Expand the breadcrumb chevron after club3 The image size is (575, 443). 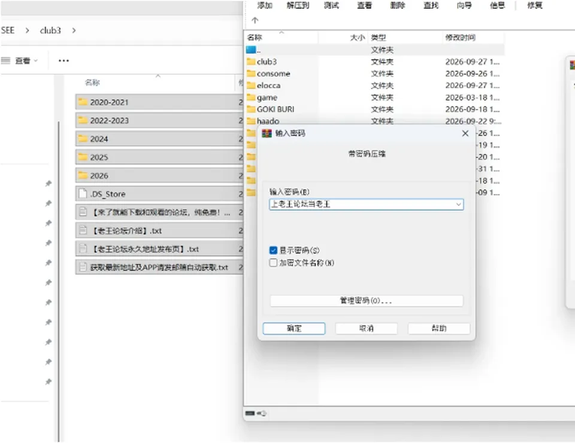click(x=74, y=31)
